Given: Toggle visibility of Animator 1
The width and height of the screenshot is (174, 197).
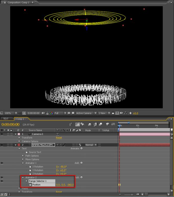Looking at the screenshot, I should (2, 163).
